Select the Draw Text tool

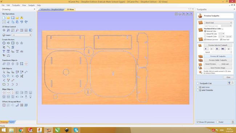click(x=4, y=51)
